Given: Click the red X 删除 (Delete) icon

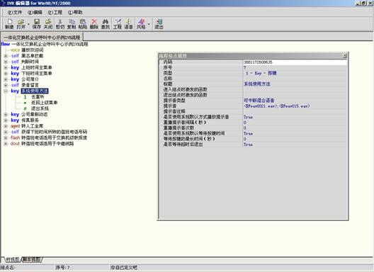Looking at the screenshot, I should [x=94, y=24].
